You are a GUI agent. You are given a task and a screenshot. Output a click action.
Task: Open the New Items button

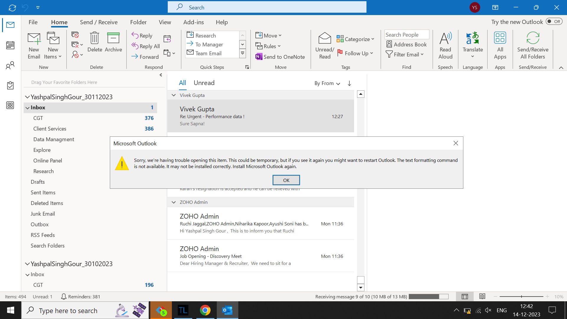click(x=53, y=46)
